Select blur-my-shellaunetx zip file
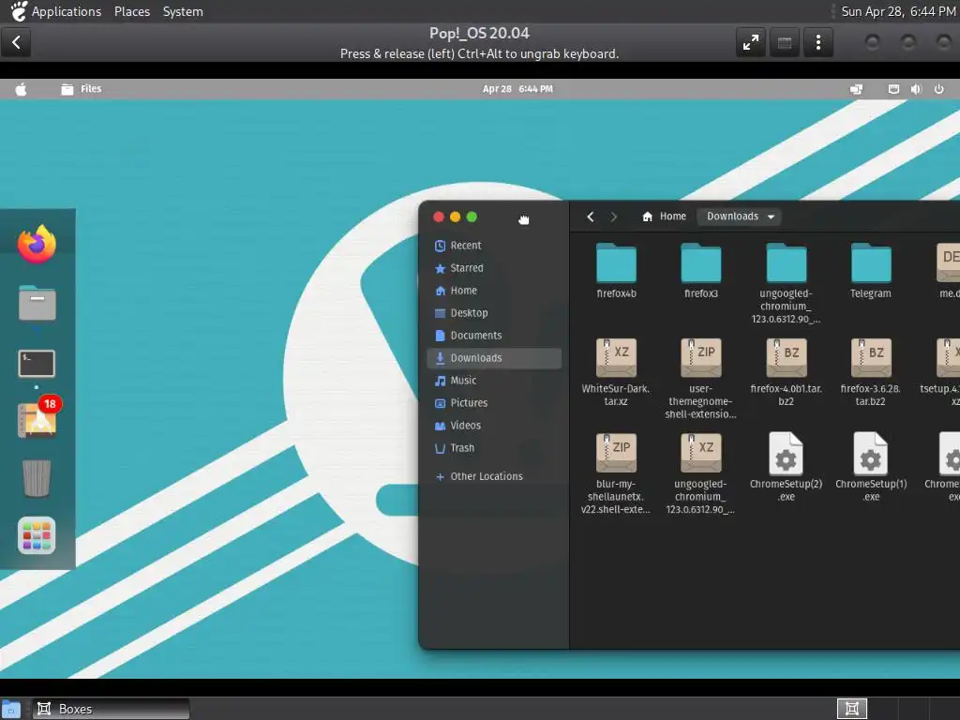Screen dimensions: 960x720 [616, 473]
